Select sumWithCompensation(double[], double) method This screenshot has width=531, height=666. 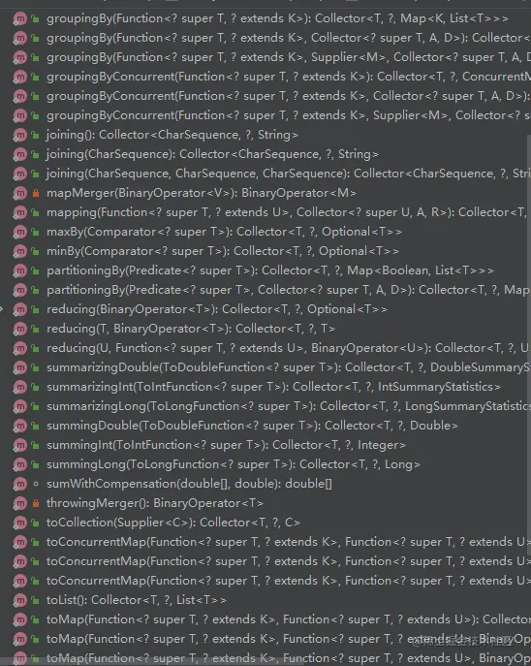189,484
